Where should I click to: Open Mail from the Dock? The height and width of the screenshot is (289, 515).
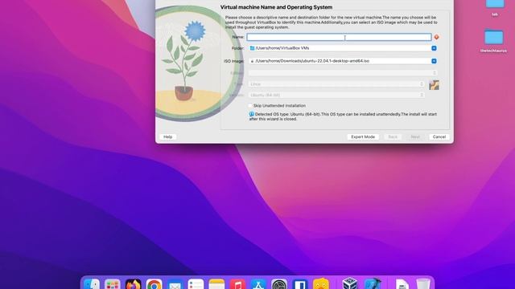point(175,284)
